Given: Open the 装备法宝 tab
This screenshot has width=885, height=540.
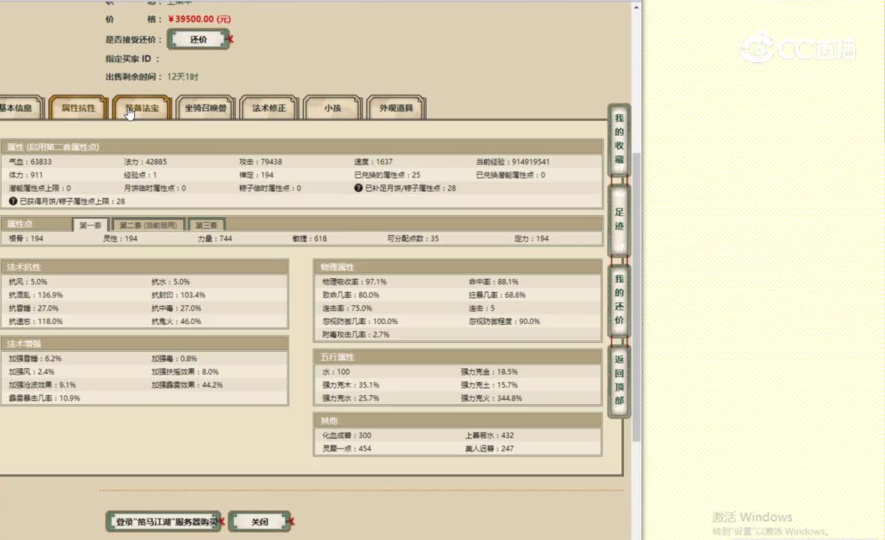Looking at the screenshot, I should 142,108.
